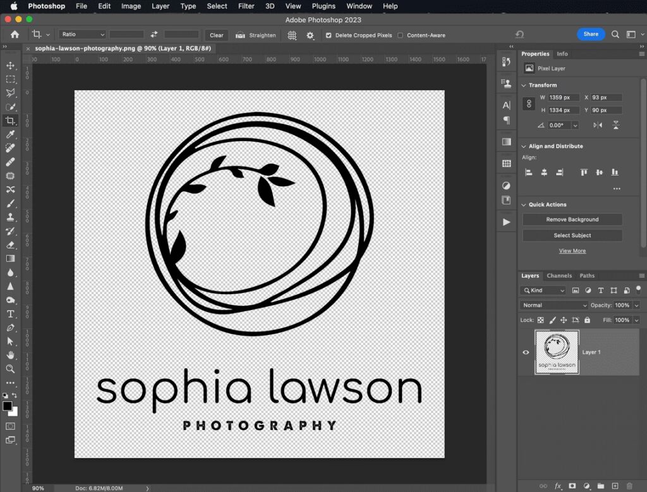
Task: Pick the Eyedropper tool
Action: pos(10,135)
